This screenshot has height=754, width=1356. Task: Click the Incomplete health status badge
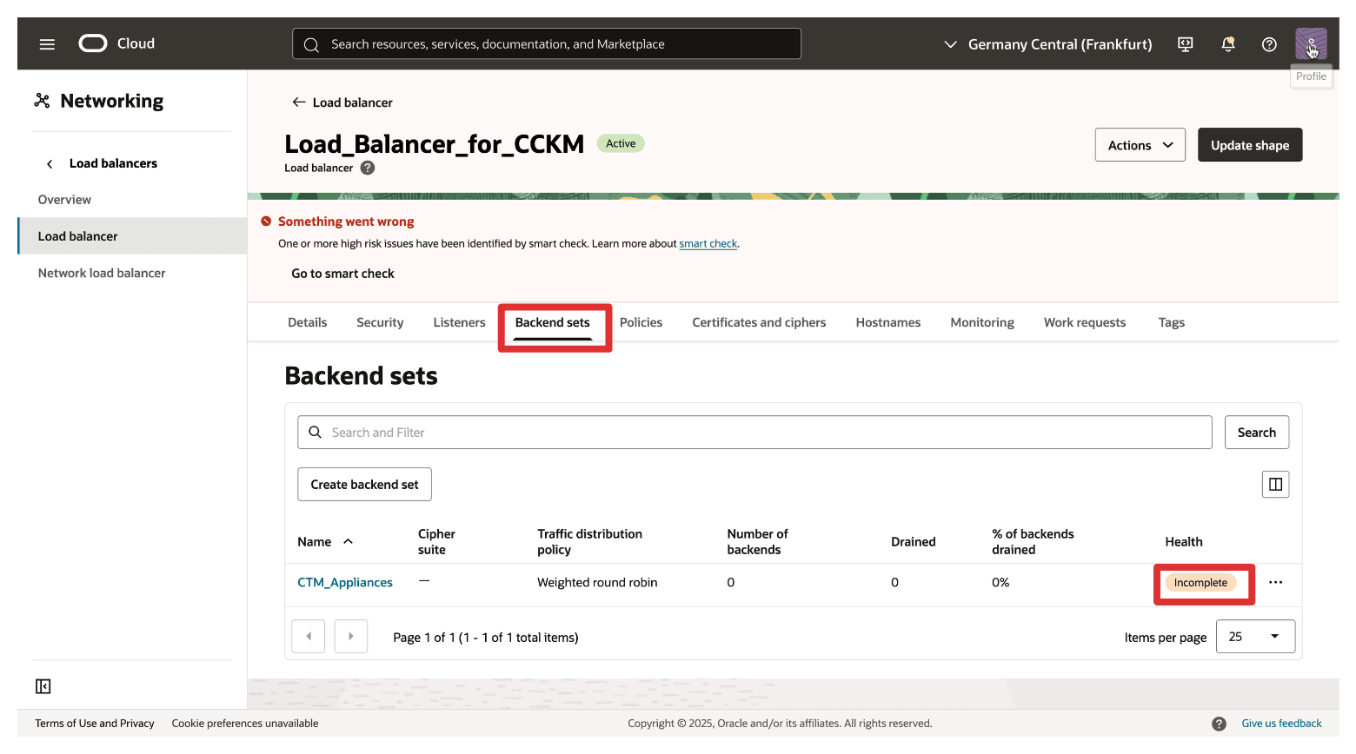tap(1200, 583)
